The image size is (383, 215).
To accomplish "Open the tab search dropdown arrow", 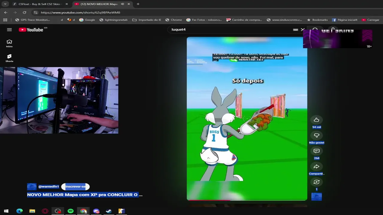I will [5, 4].
